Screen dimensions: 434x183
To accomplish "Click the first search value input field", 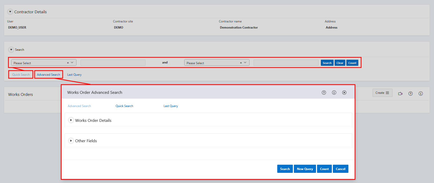I will coord(113,63).
